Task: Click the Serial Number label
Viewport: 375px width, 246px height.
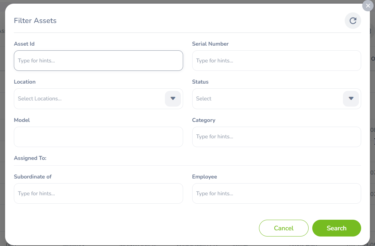Action: [x=210, y=44]
